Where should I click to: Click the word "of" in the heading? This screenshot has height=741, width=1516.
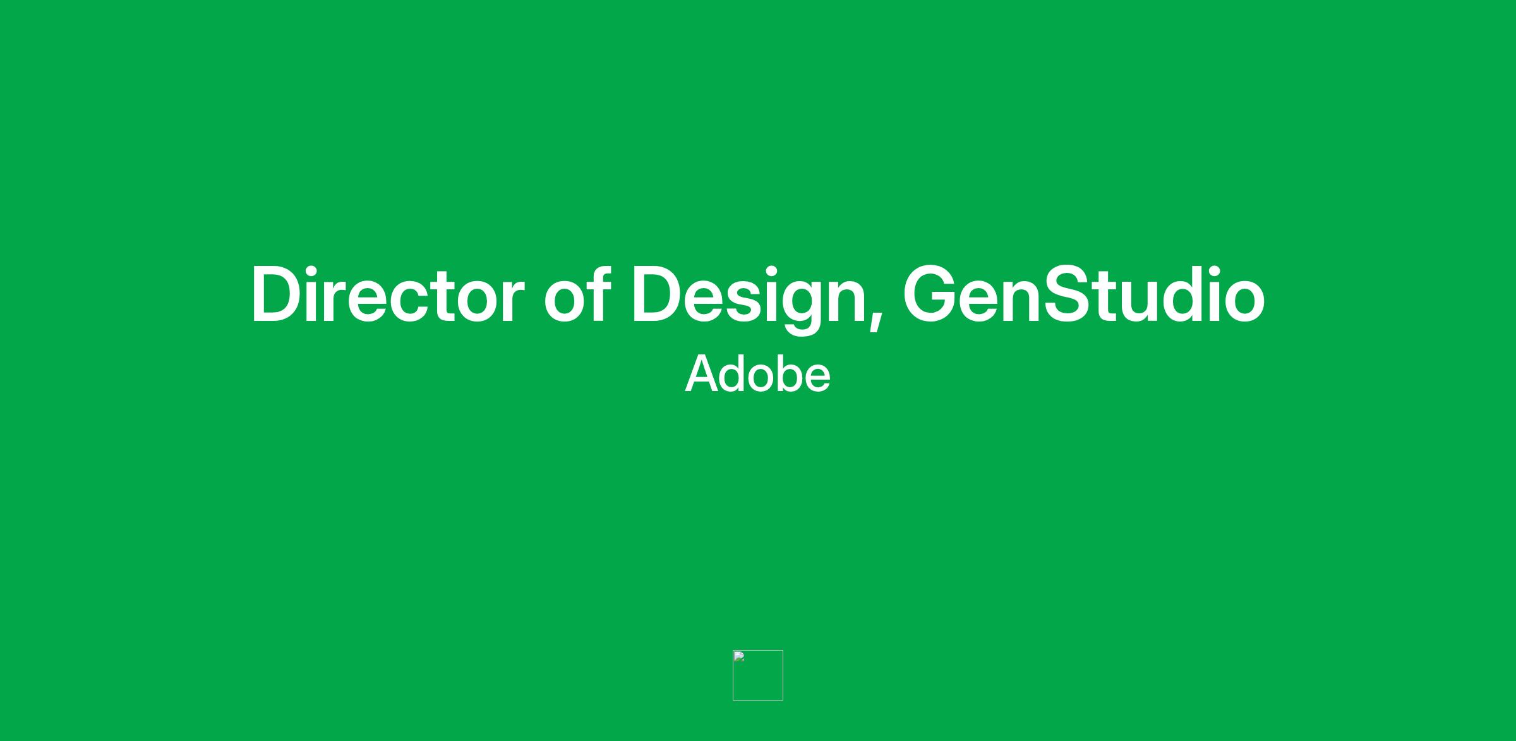[x=577, y=295]
